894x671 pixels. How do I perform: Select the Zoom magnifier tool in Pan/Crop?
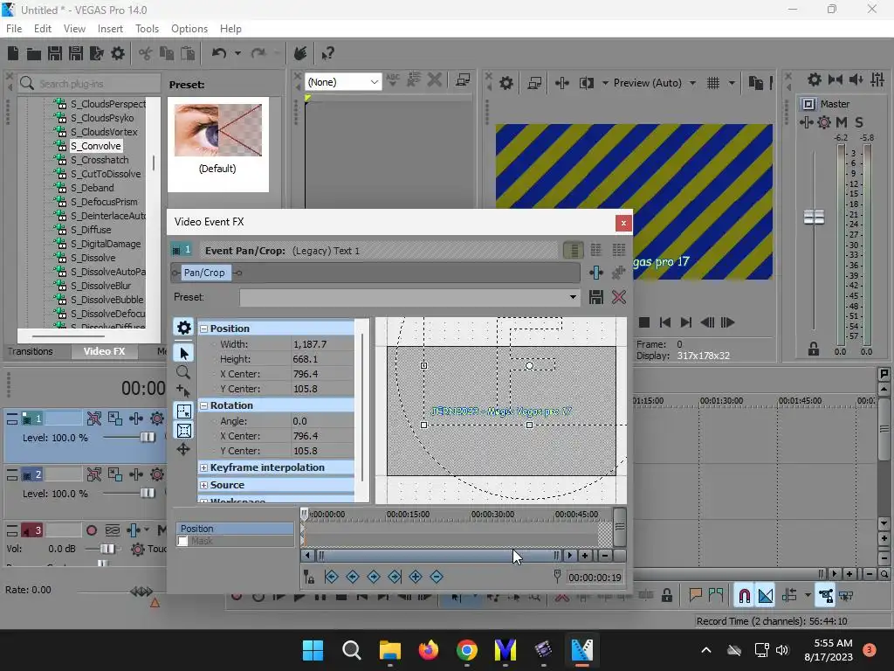[x=183, y=372]
